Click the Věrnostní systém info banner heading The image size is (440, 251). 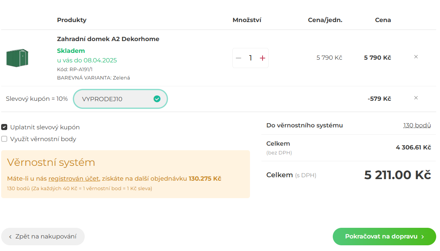tap(51, 162)
